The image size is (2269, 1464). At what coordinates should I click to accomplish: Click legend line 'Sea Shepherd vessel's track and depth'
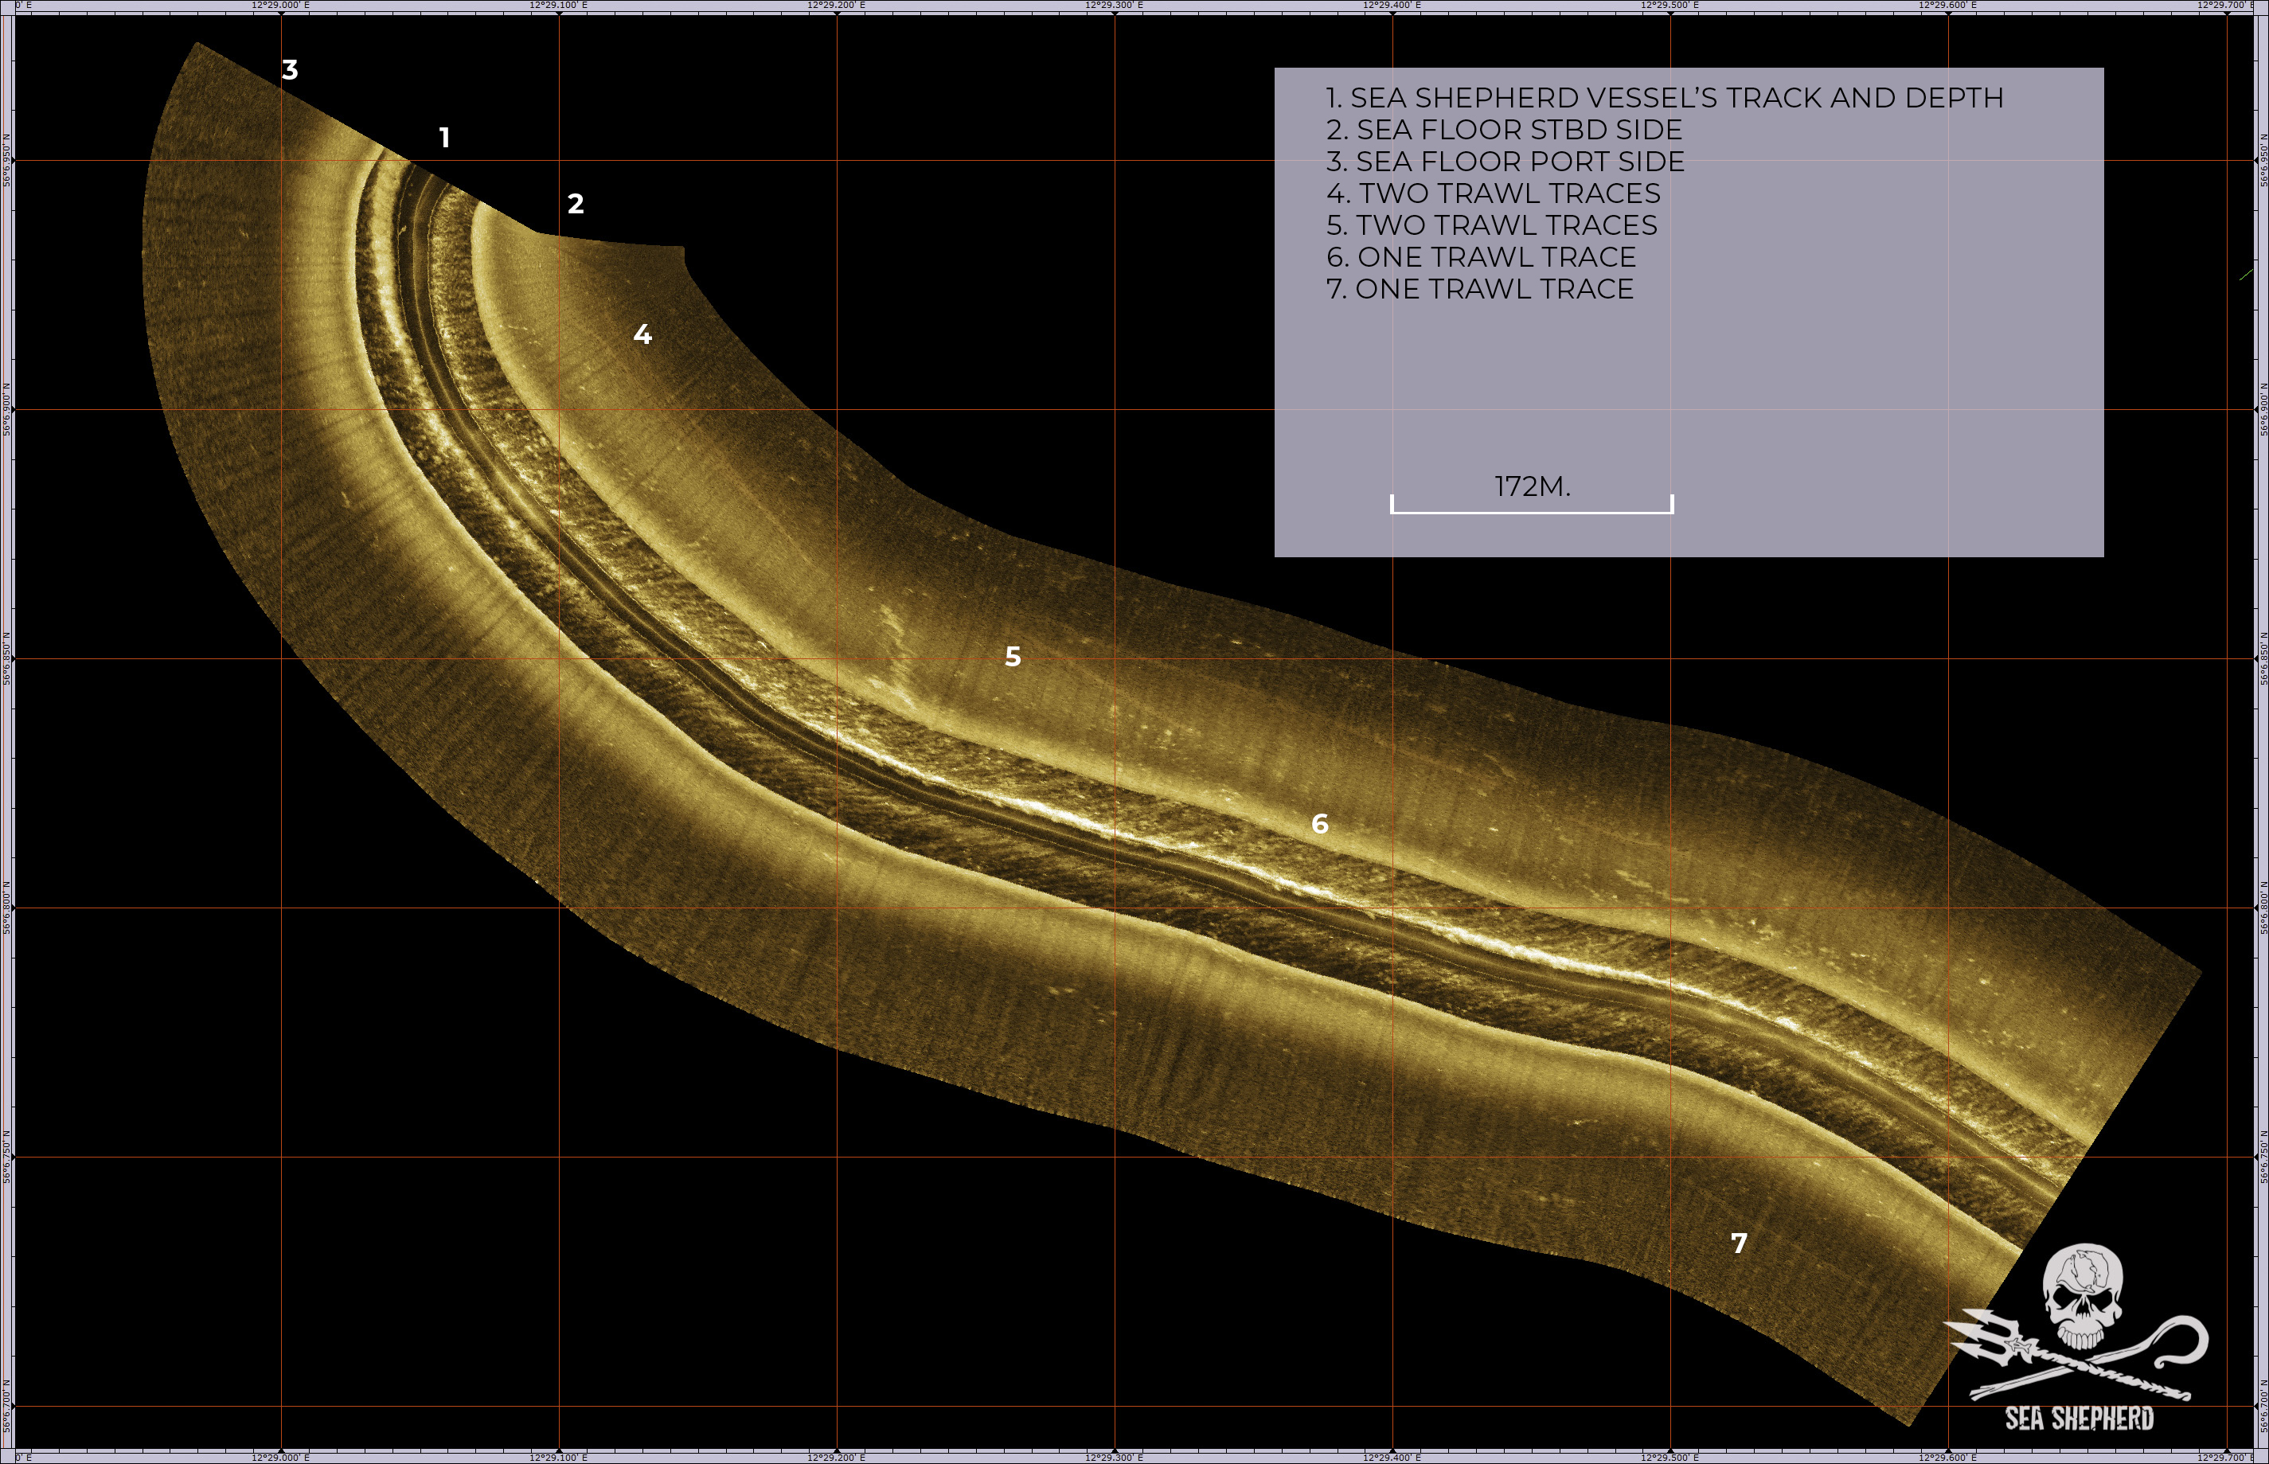click(1665, 98)
